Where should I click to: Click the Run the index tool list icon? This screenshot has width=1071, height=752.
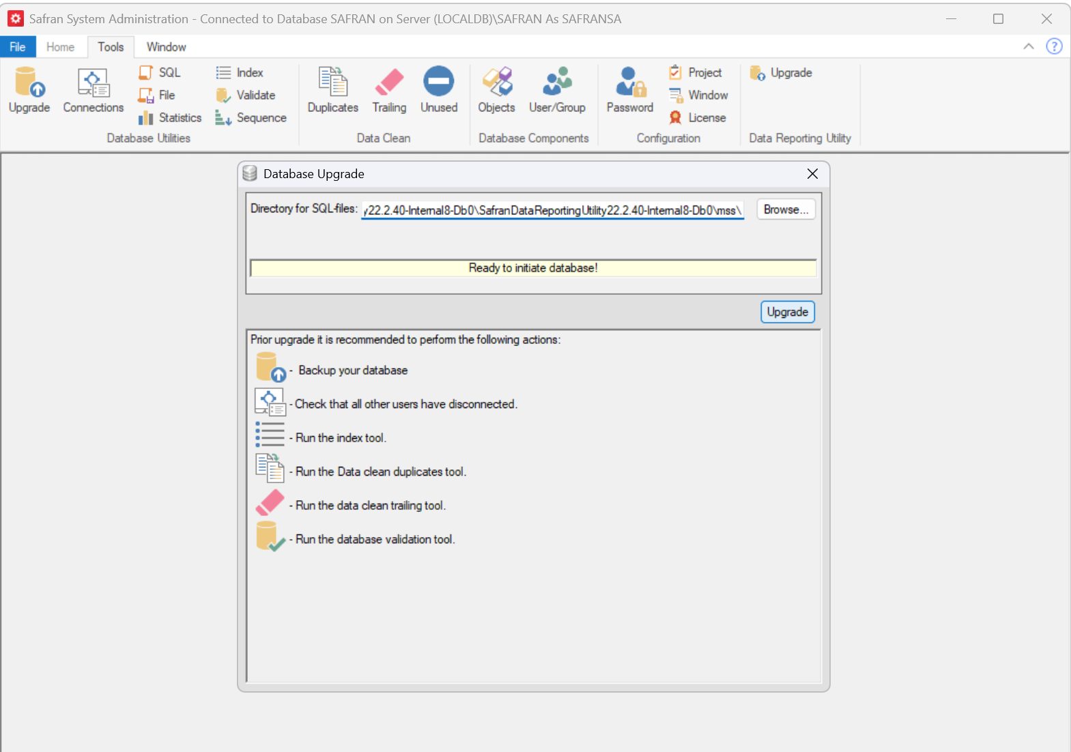coord(270,435)
